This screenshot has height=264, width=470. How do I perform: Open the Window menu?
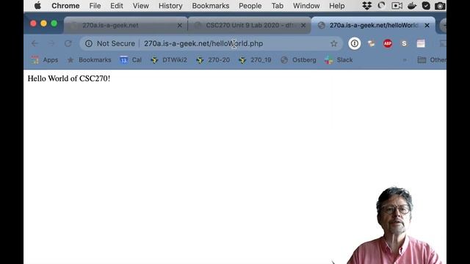(306, 6)
